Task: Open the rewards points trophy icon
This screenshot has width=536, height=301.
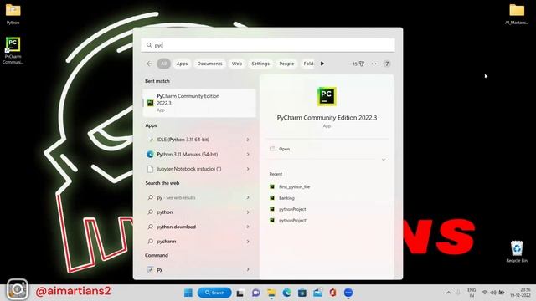Action: tap(358, 64)
